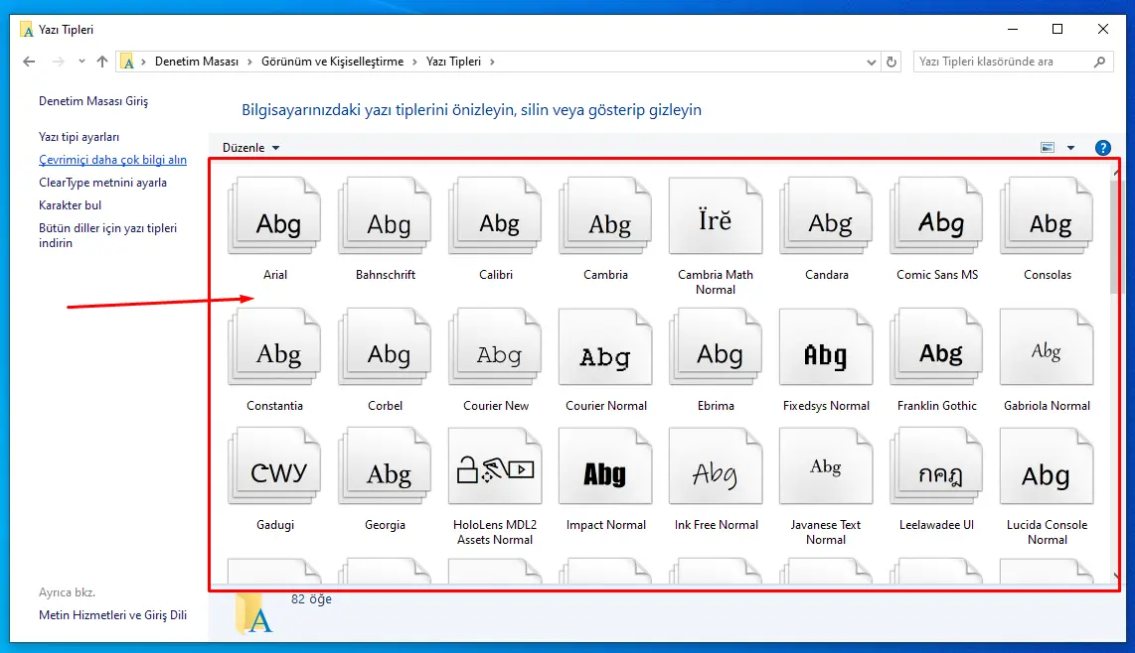
Task: Click the search magnifier icon
Action: [x=1099, y=62]
